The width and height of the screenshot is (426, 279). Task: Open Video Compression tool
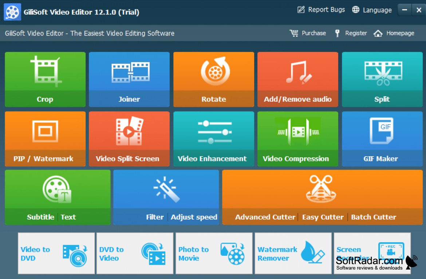(x=298, y=139)
